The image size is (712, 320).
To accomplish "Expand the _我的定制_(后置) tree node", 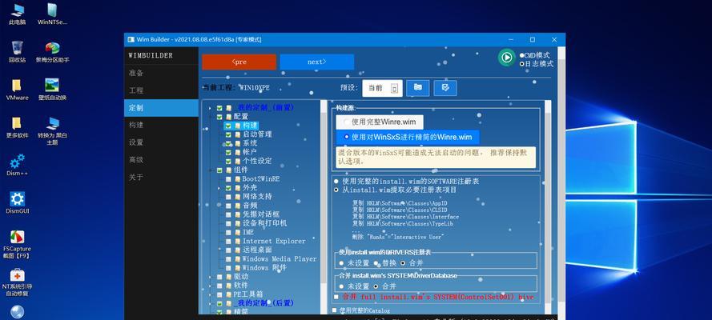I will [x=210, y=303].
